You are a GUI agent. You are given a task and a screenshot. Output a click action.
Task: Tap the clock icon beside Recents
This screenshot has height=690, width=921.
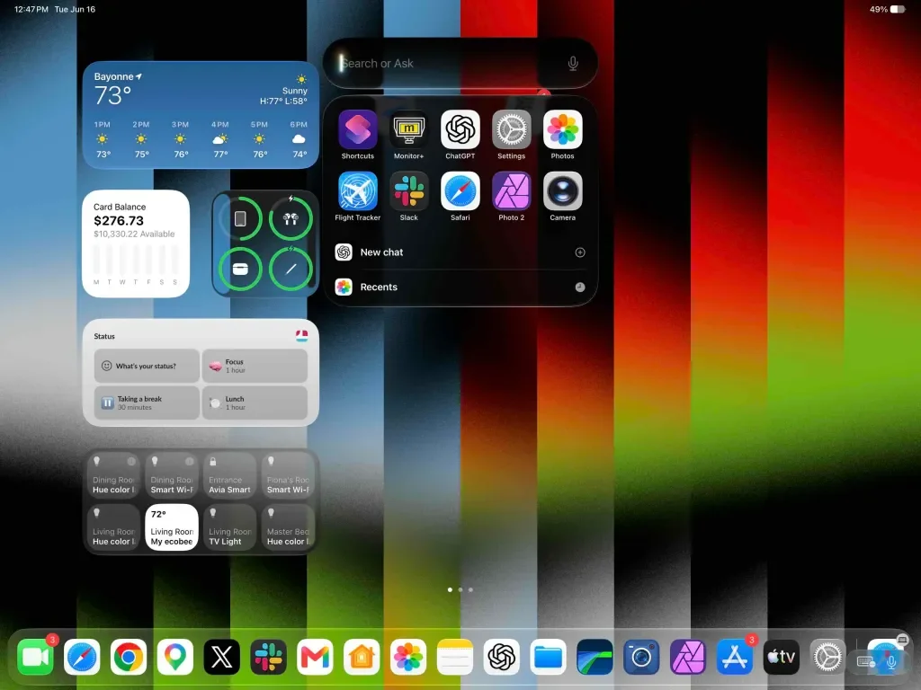pos(580,287)
